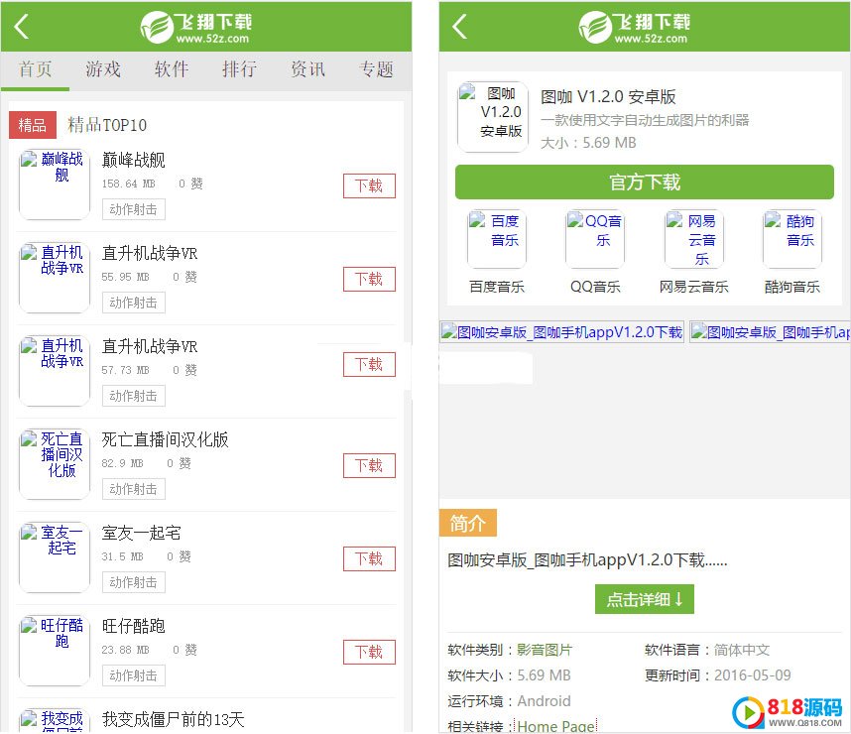This screenshot has width=851, height=734.
Task: Click 动作射击 tag under 死亡直播间汉化版
Action: point(134,489)
